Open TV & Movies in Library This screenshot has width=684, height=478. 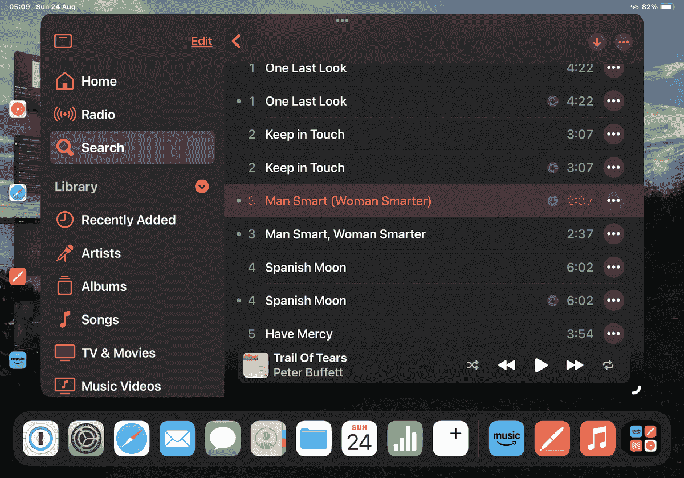(x=132, y=353)
